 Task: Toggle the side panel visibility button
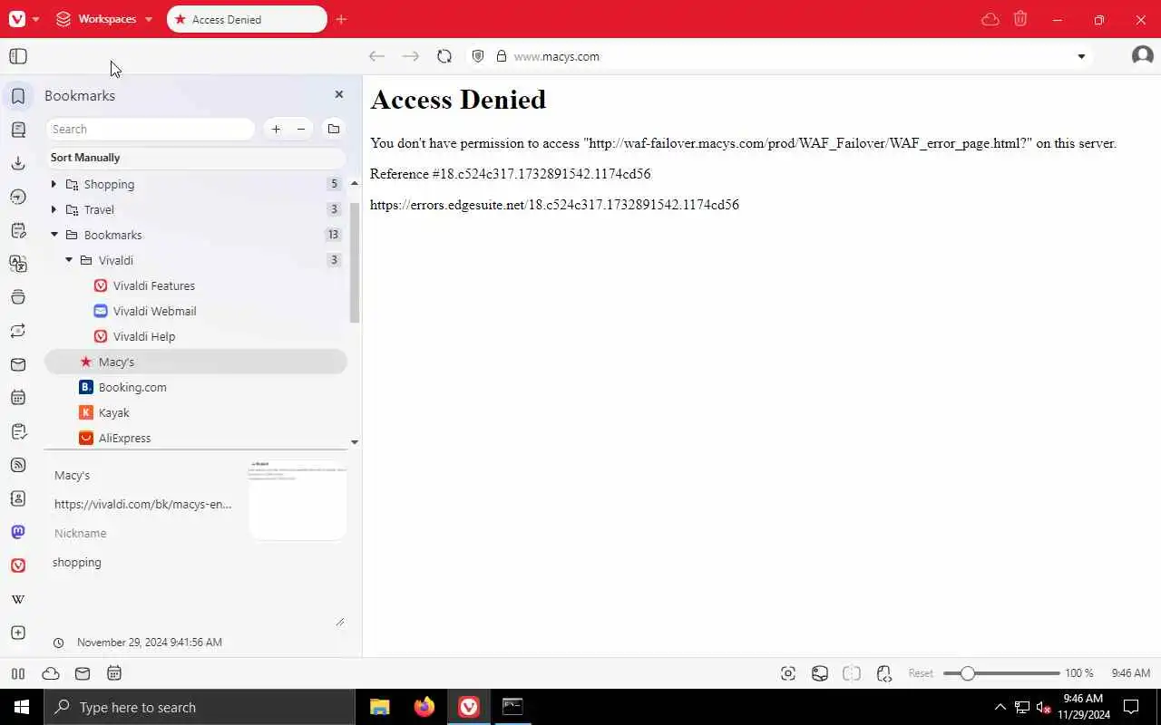tap(18, 56)
